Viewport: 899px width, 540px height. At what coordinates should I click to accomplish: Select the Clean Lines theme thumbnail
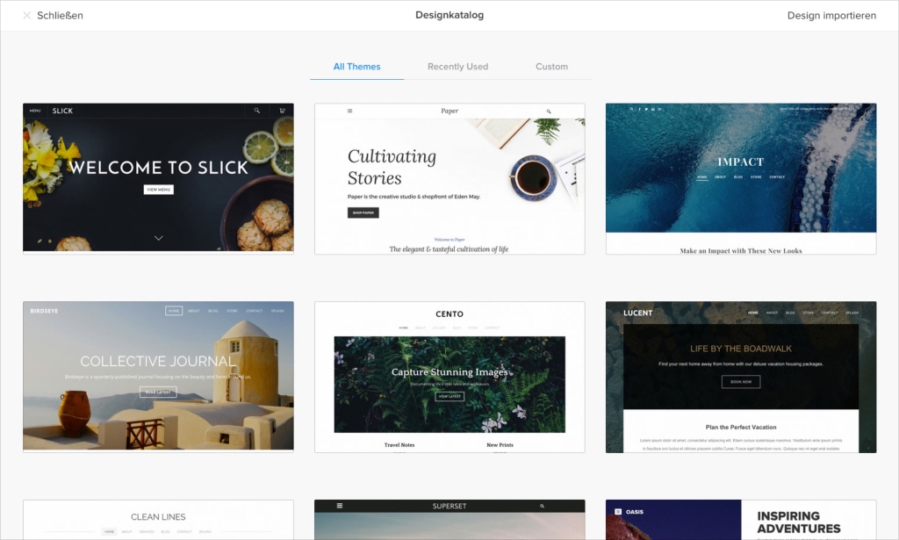pyautogui.click(x=158, y=519)
